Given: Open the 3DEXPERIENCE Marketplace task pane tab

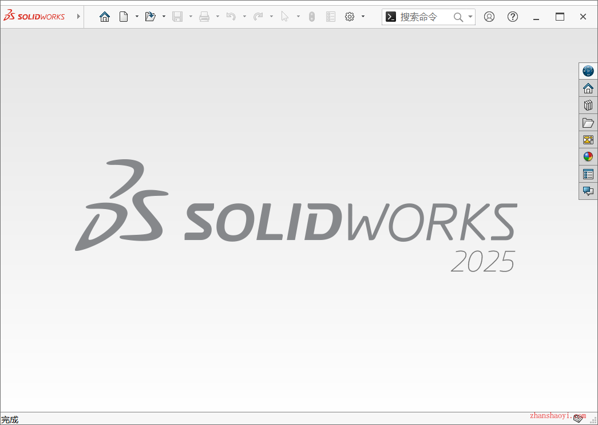Looking at the screenshot, I should tap(588, 71).
